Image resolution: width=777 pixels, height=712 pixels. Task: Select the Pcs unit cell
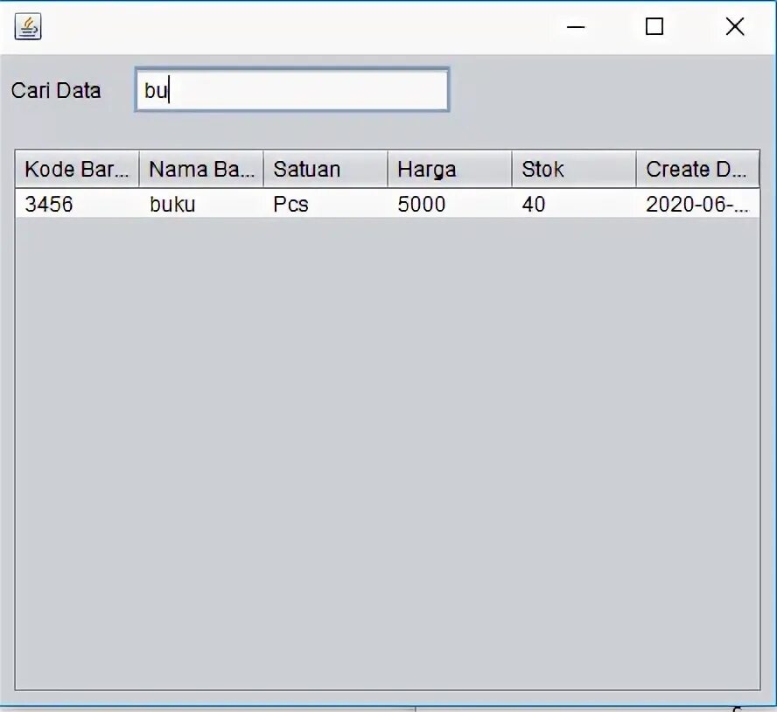point(325,204)
